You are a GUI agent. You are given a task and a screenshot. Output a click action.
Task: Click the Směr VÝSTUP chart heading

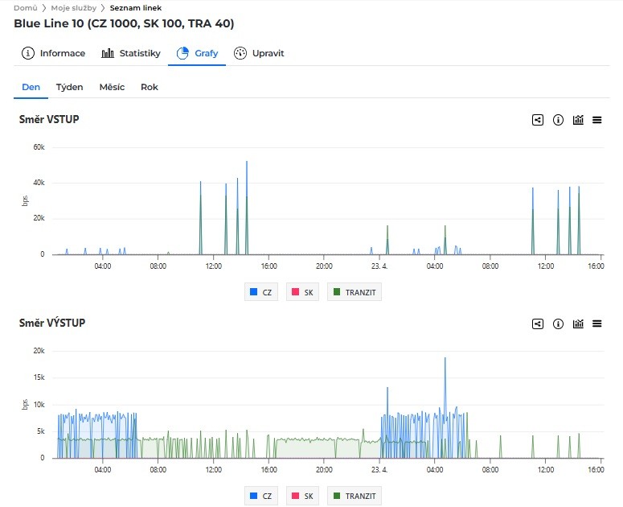pyautogui.click(x=52, y=323)
